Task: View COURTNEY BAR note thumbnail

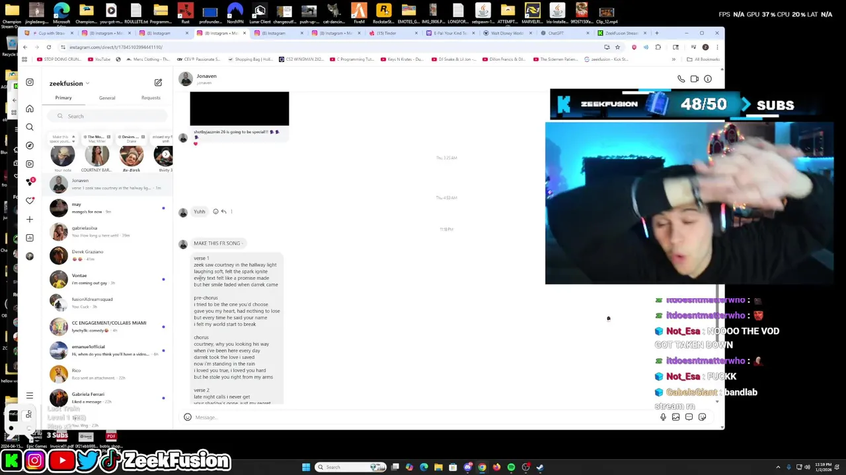Action: 96,156
